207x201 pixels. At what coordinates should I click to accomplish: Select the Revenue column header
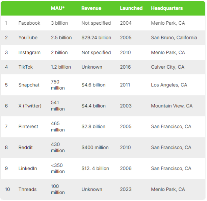point(91,8)
